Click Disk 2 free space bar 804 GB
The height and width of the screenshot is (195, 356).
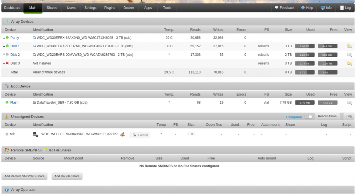[328, 55]
